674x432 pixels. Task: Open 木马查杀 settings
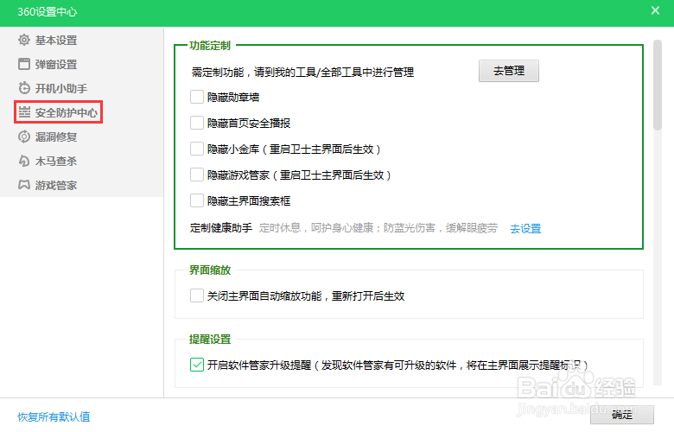(56, 162)
